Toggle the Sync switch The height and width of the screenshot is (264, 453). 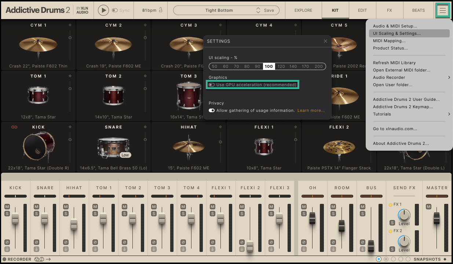pyautogui.click(x=114, y=10)
